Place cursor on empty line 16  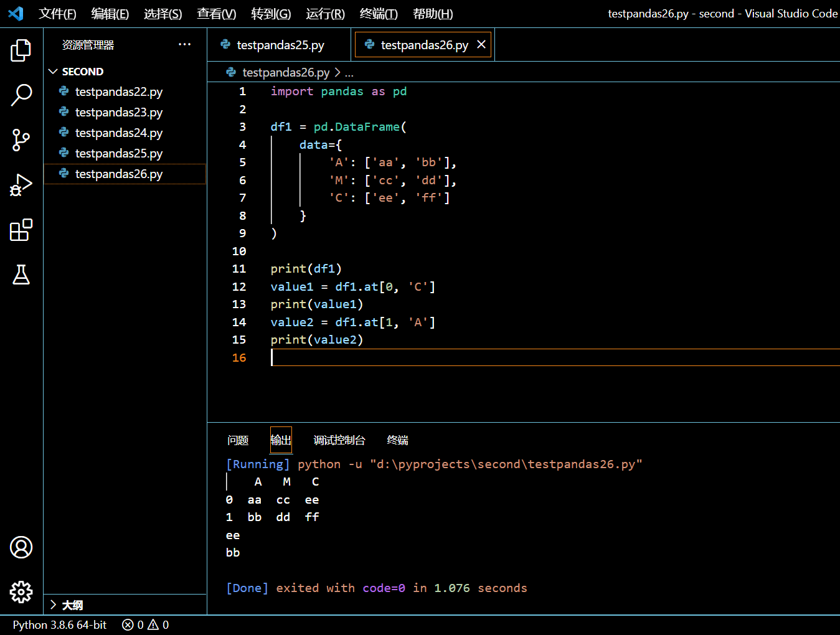(555, 357)
